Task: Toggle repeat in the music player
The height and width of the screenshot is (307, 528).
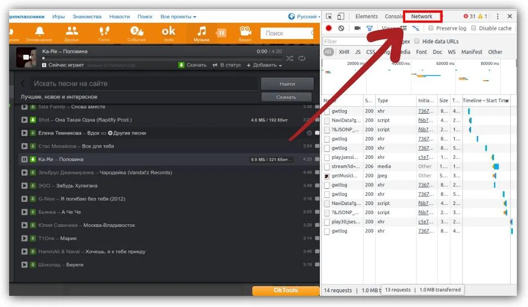Action: tap(302, 58)
